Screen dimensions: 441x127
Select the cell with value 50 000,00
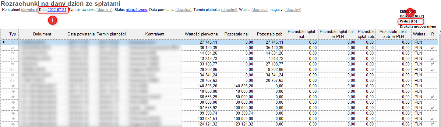[237, 97]
